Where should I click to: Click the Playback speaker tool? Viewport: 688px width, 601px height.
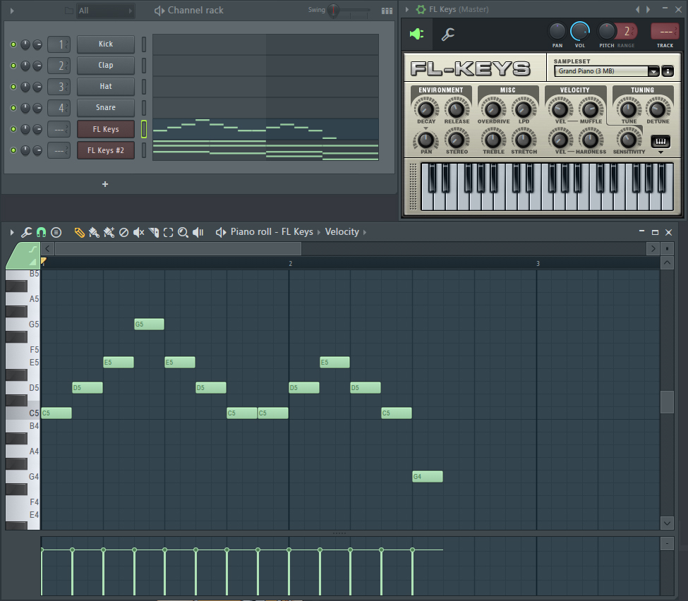point(198,232)
